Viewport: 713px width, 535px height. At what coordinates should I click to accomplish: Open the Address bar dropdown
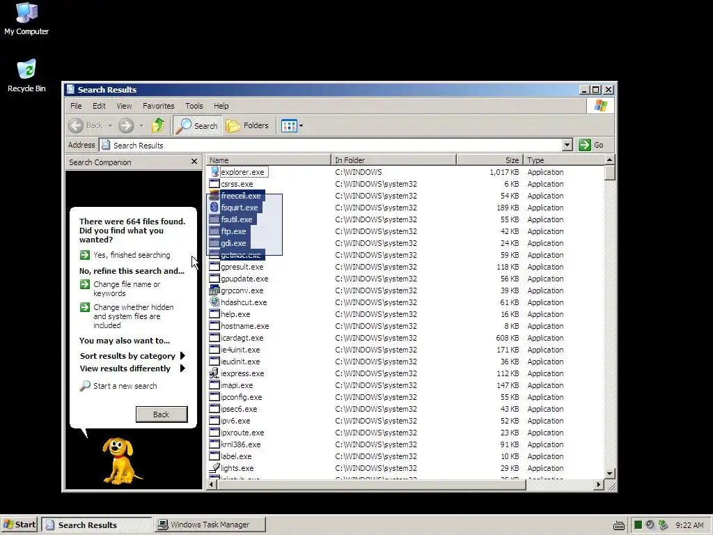pos(567,145)
